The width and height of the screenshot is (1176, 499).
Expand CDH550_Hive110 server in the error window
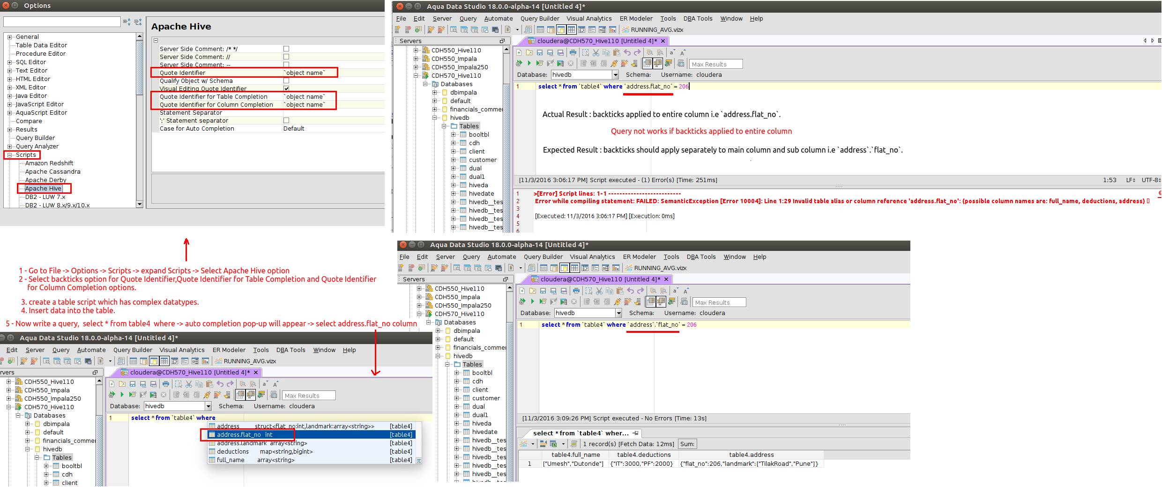pyautogui.click(x=416, y=51)
